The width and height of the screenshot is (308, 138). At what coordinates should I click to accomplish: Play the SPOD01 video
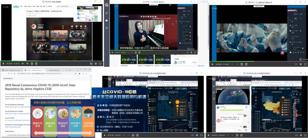click(3, 64)
